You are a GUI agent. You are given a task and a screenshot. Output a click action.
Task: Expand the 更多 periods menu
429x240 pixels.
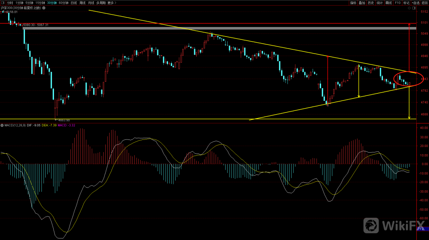click(112, 3)
